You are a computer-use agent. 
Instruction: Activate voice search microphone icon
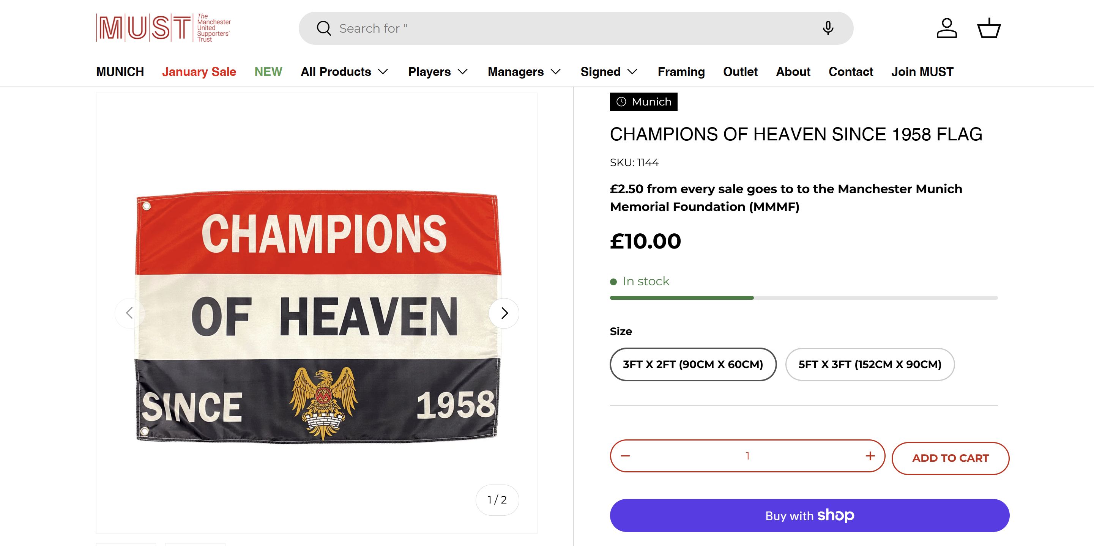pyautogui.click(x=827, y=28)
